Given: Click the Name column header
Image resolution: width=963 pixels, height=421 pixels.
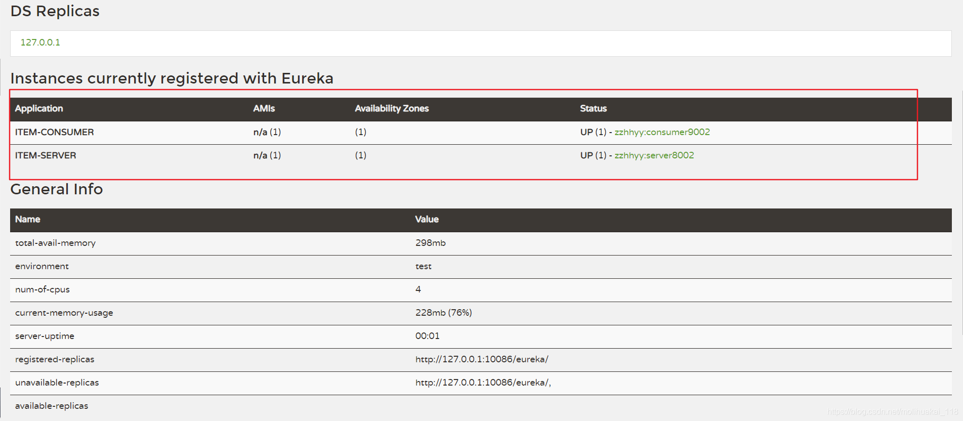Looking at the screenshot, I should click(x=27, y=219).
